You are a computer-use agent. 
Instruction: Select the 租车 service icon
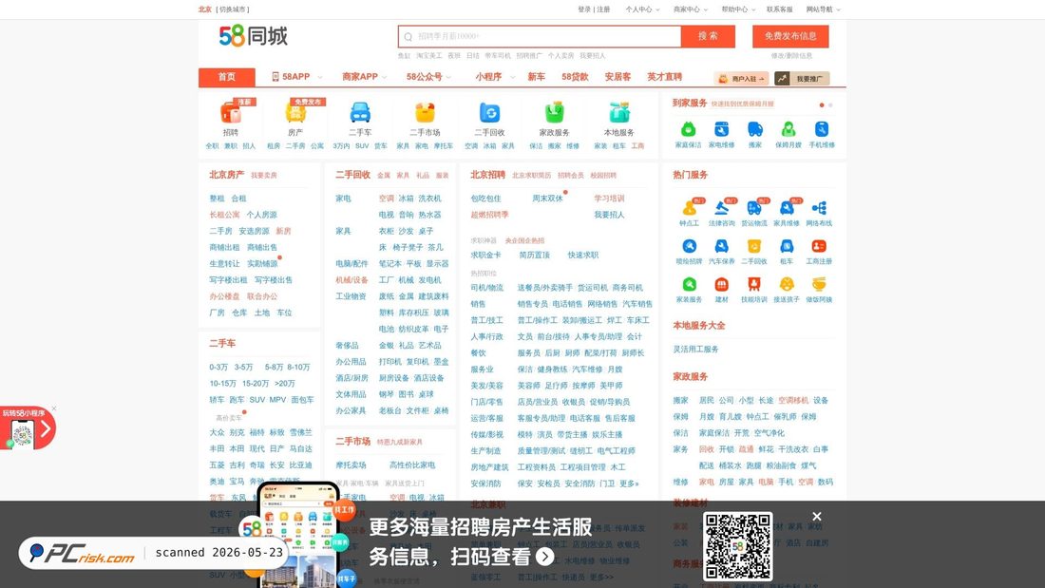point(787,247)
